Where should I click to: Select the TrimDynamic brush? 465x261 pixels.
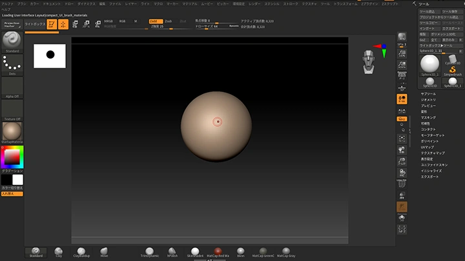(150, 253)
